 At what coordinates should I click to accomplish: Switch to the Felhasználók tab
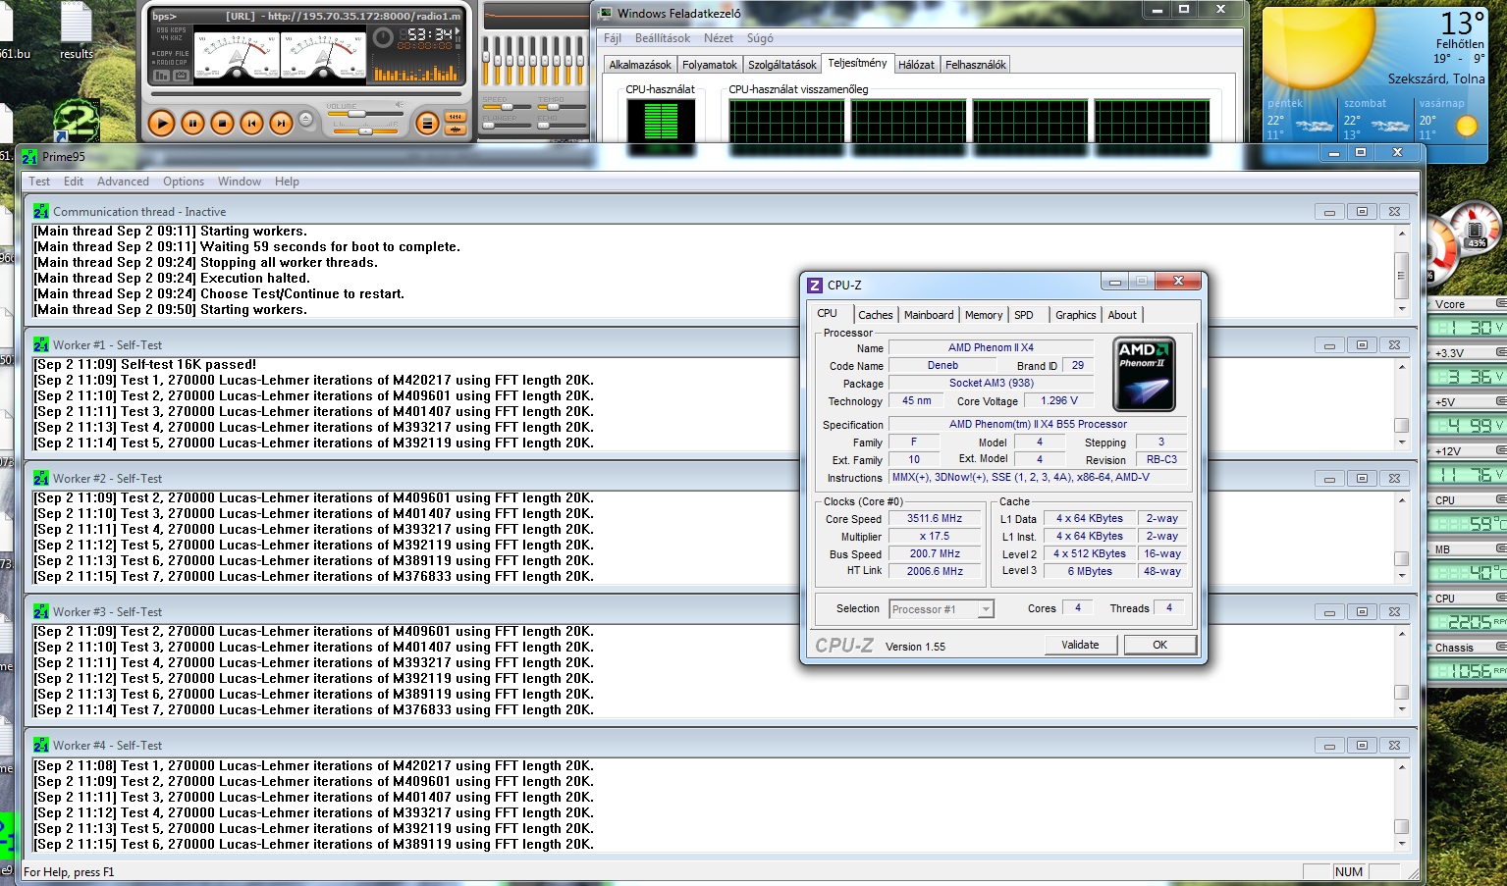[x=976, y=65]
